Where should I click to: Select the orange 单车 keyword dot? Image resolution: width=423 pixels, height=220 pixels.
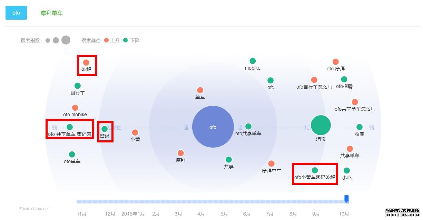[200, 90]
